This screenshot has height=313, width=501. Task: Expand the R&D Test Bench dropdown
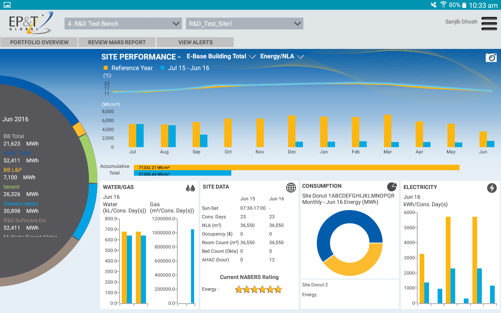[x=123, y=23]
